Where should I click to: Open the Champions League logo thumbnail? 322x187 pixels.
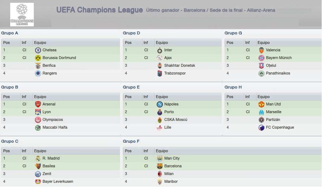pyautogui.click(x=22, y=14)
